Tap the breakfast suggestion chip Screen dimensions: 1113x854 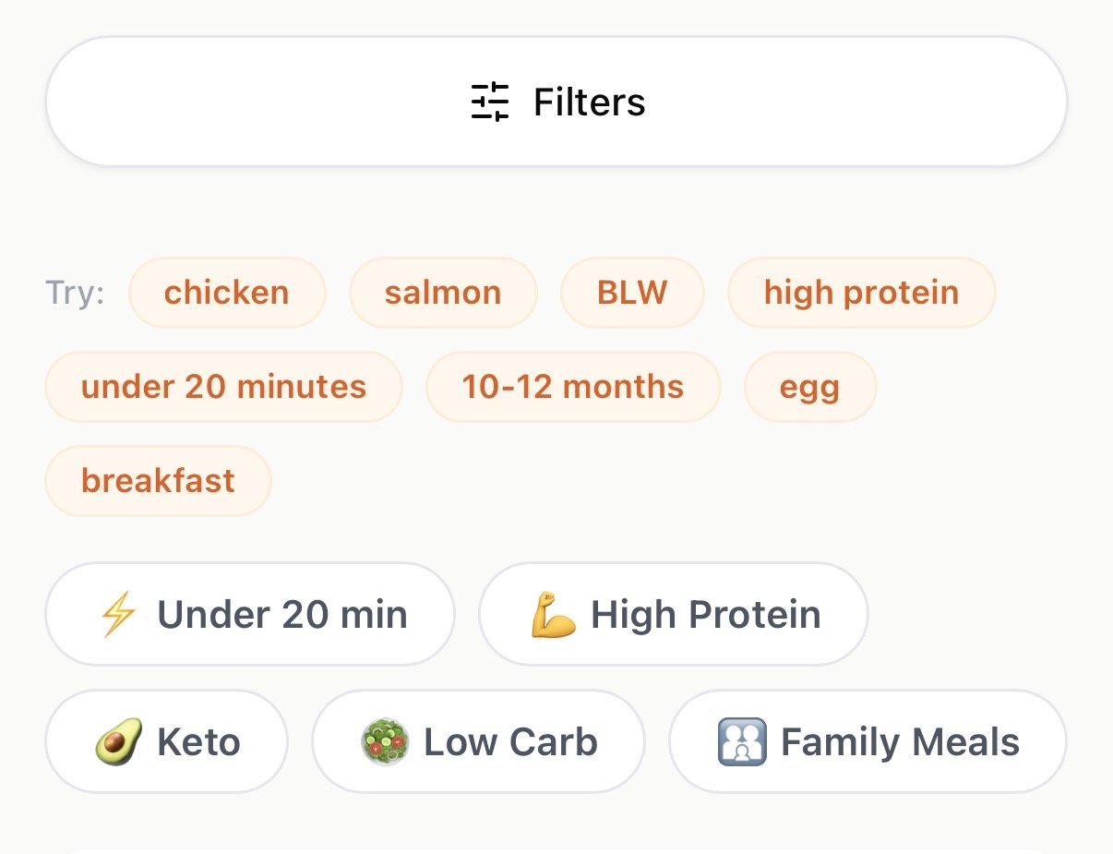coord(159,480)
